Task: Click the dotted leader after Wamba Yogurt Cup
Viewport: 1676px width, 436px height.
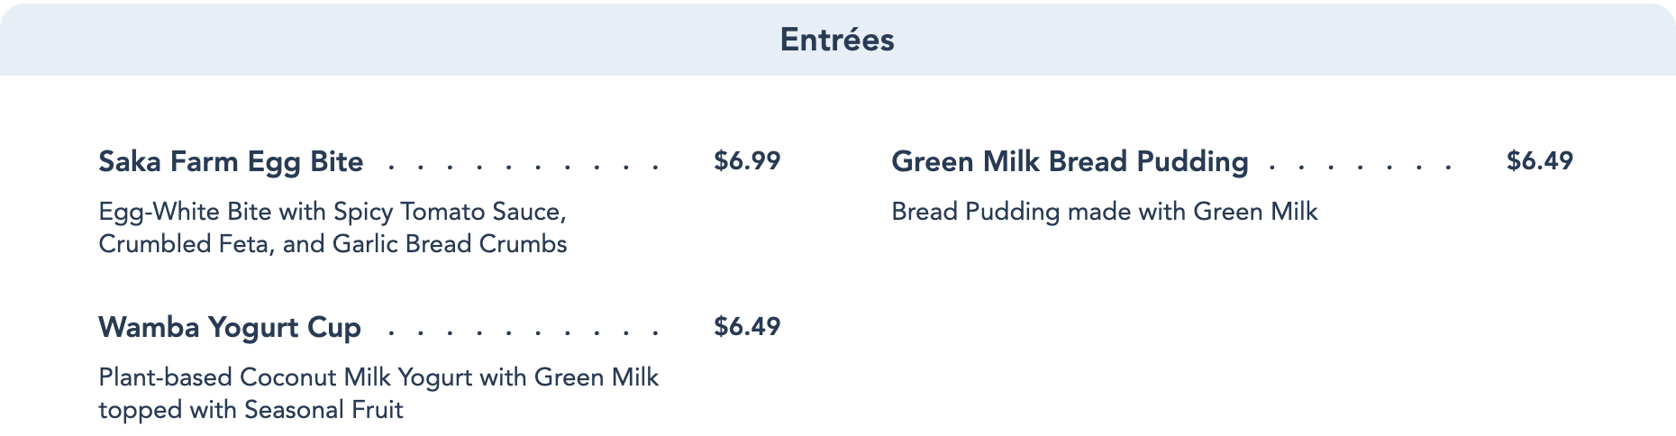Action: click(x=523, y=332)
